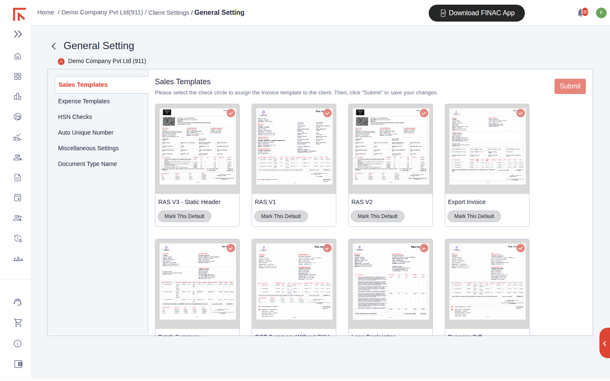Go back using arrow beside General Setting
The height and width of the screenshot is (381, 610).
point(54,46)
